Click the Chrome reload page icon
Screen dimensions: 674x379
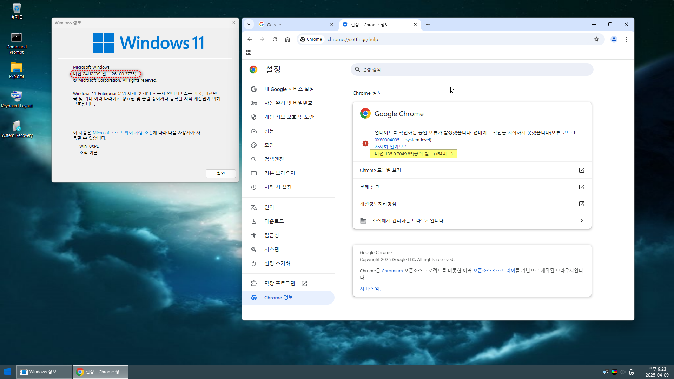coord(275,39)
